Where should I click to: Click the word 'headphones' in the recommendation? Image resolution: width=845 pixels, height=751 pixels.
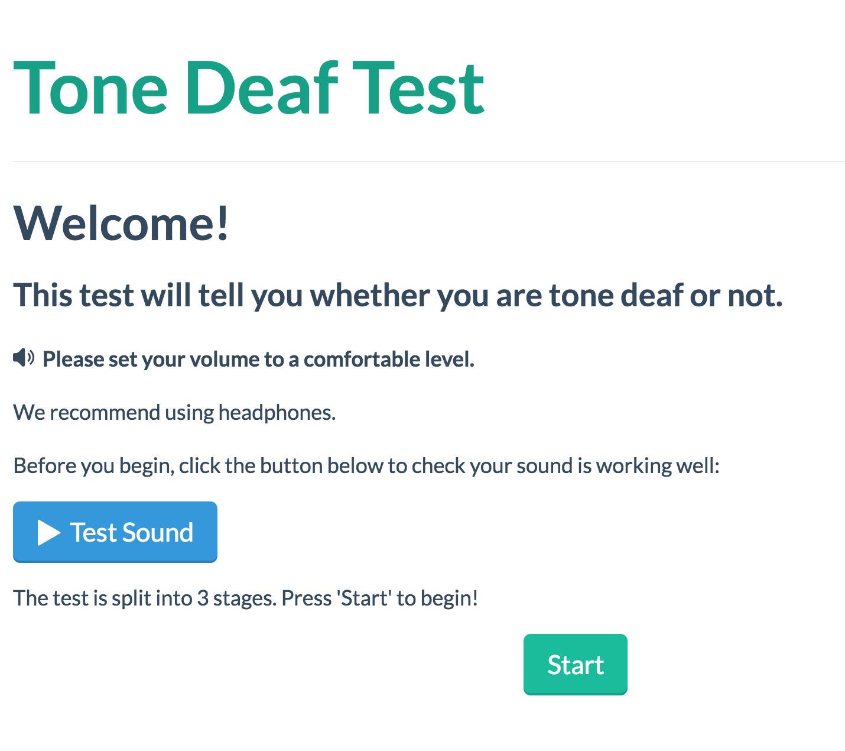277,413
